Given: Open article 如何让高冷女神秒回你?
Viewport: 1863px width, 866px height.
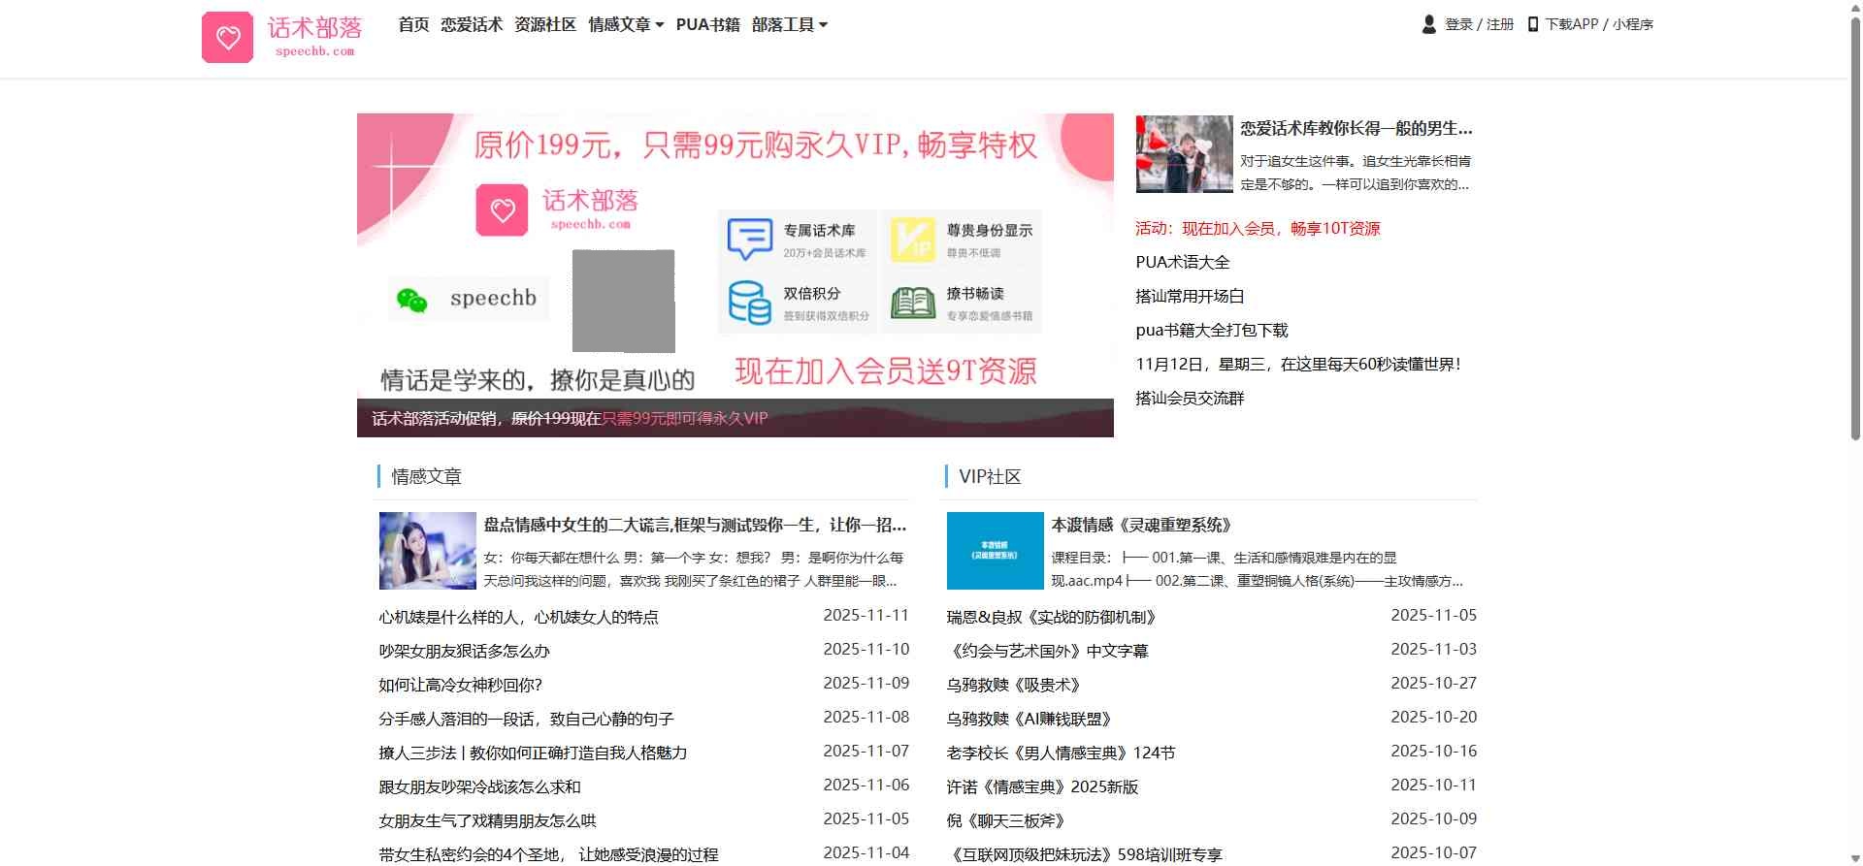Looking at the screenshot, I should tap(460, 685).
